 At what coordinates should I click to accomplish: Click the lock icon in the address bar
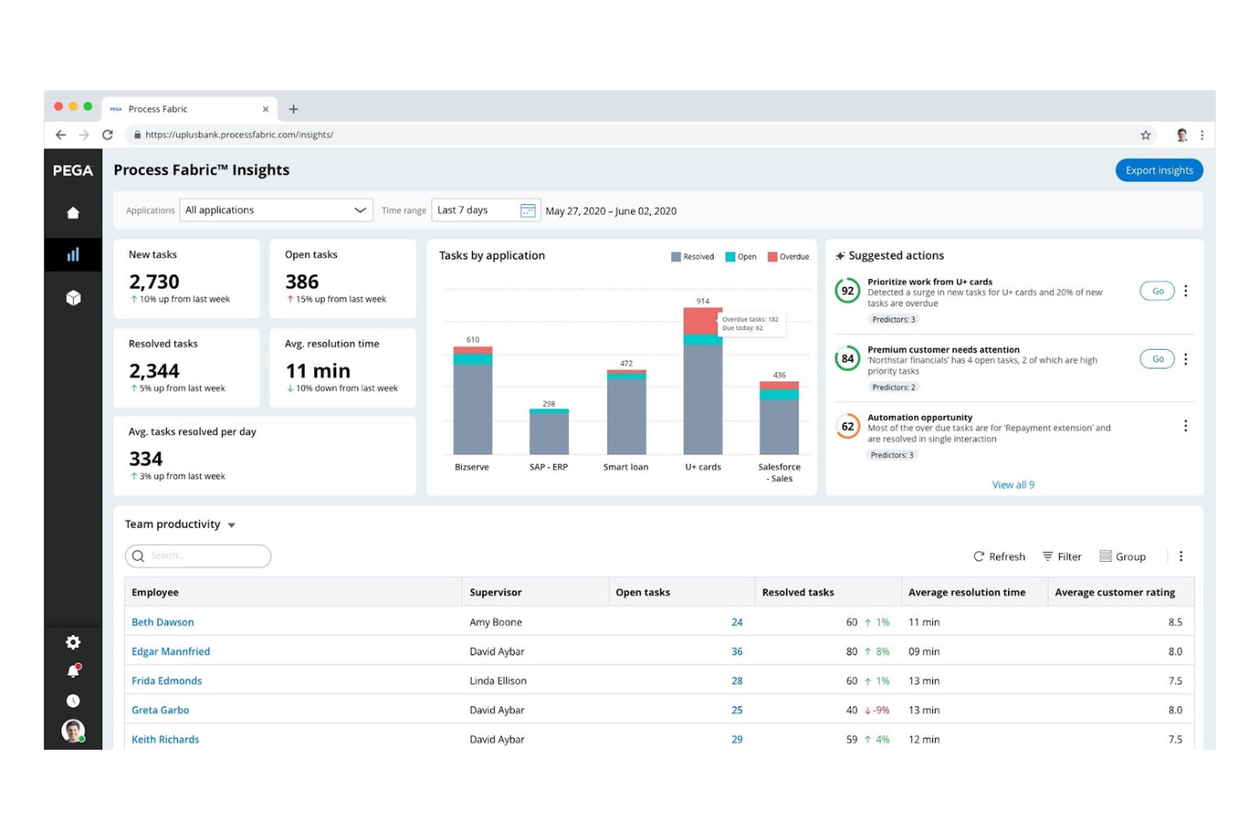(137, 134)
